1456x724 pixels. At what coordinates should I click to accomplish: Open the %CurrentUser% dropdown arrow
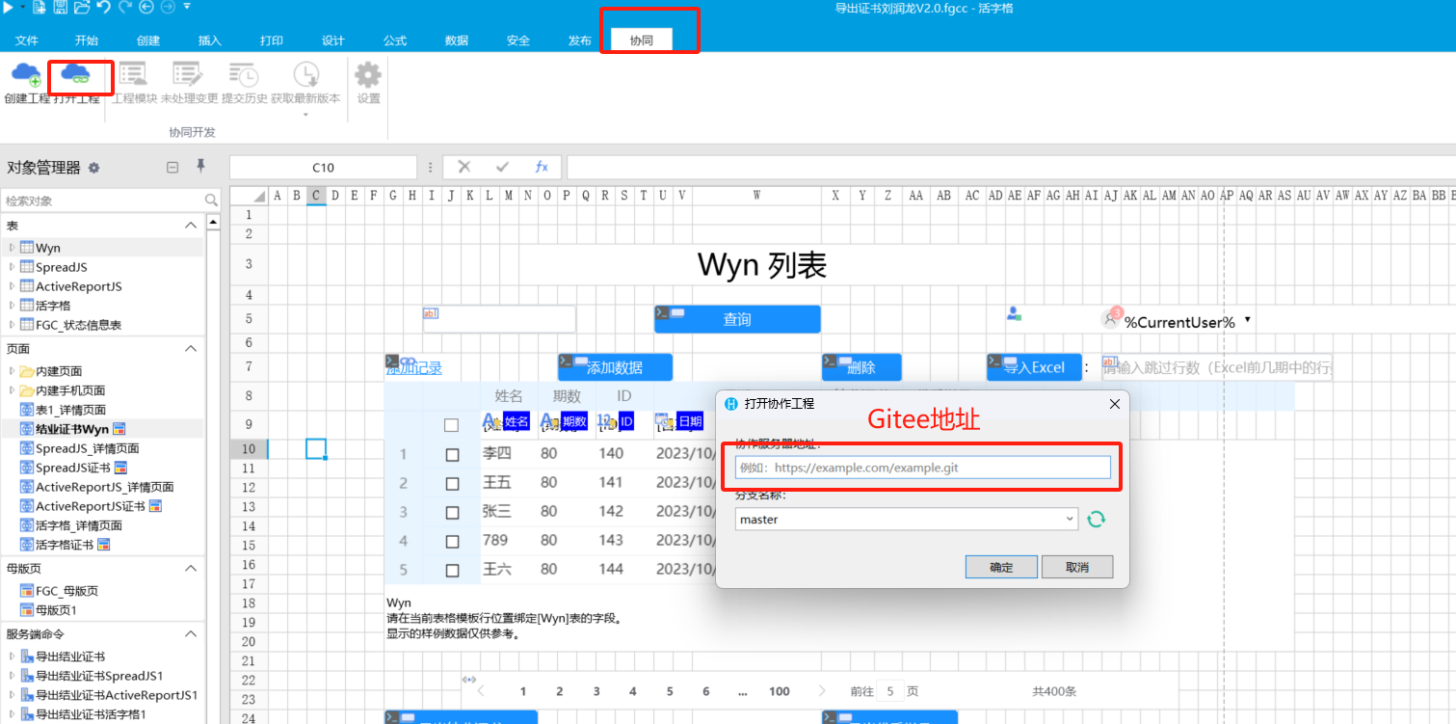(x=1248, y=319)
